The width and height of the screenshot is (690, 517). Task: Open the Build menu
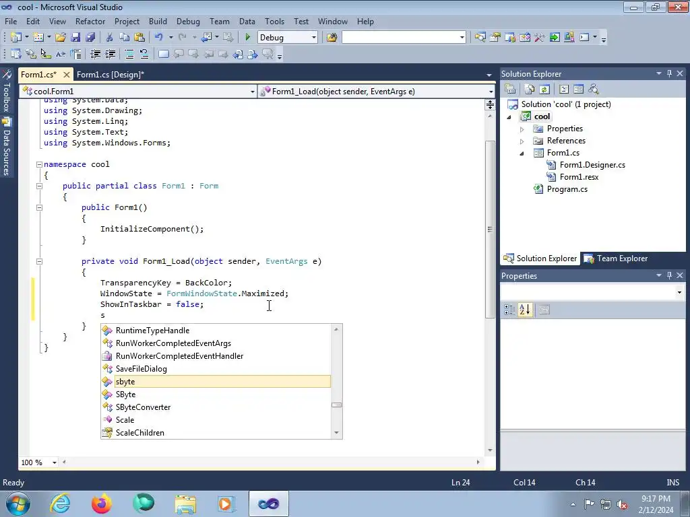tap(158, 21)
